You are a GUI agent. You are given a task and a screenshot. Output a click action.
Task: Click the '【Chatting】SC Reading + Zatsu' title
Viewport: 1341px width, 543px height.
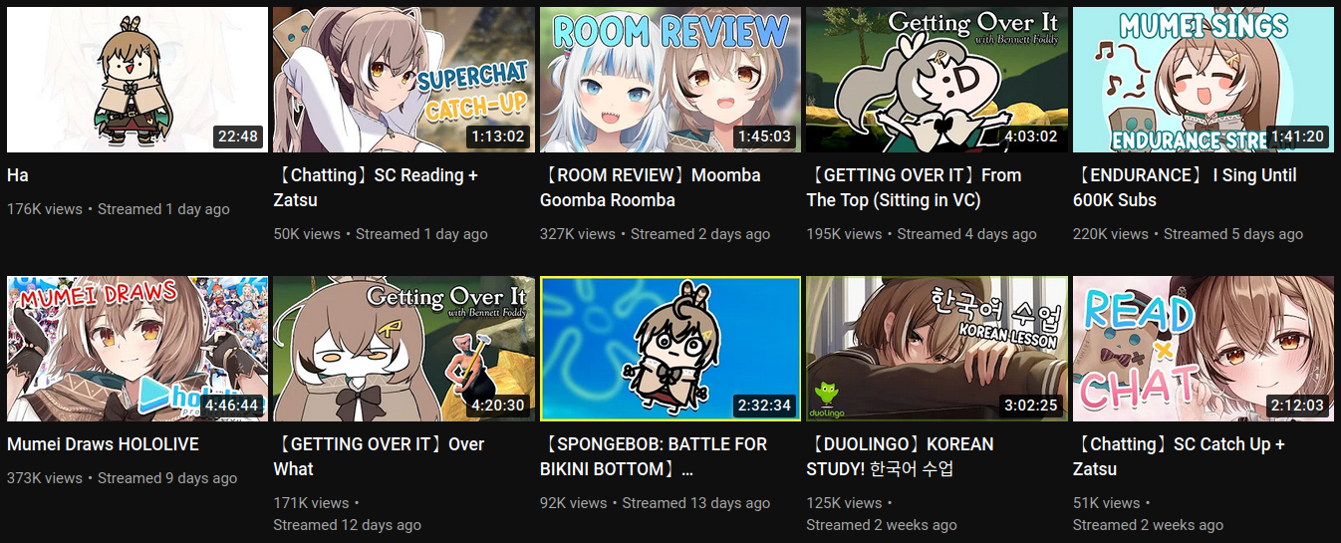point(376,187)
